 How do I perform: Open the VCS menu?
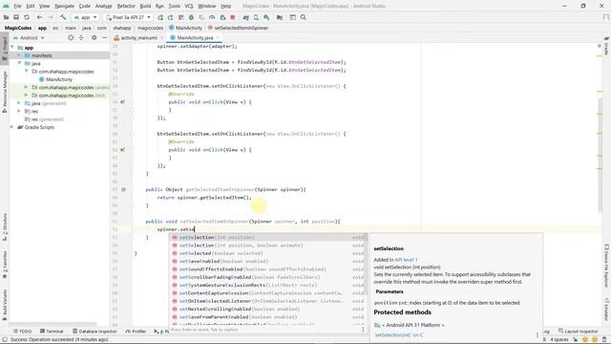coord(189,6)
